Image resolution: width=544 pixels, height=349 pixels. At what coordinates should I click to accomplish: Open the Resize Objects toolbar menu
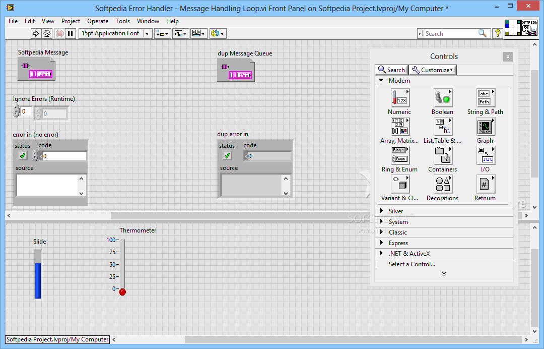pyautogui.click(x=199, y=33)
